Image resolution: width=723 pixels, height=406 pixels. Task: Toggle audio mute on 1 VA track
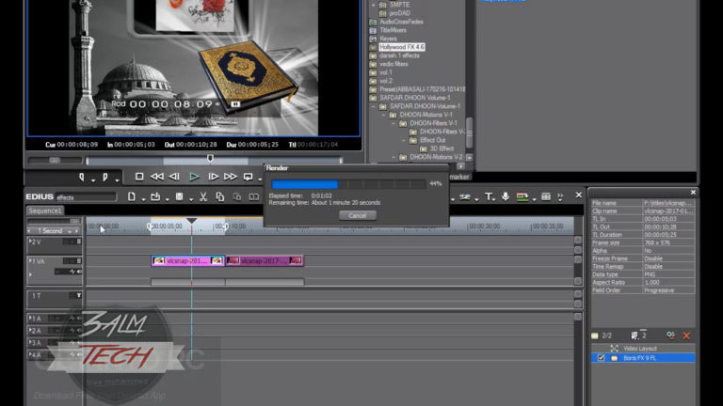pyautogui.click(x=79, y=272)
